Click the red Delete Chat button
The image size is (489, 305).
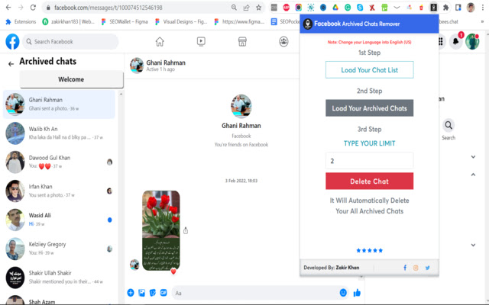370,181
